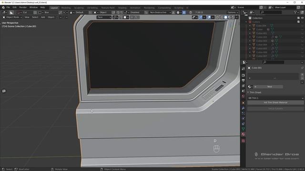Switch to the UV Editing workspace tab
The height and width of the screenshot is (171, 305).
pos(92,8)
